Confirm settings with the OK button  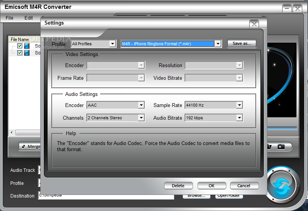point(212,186)
